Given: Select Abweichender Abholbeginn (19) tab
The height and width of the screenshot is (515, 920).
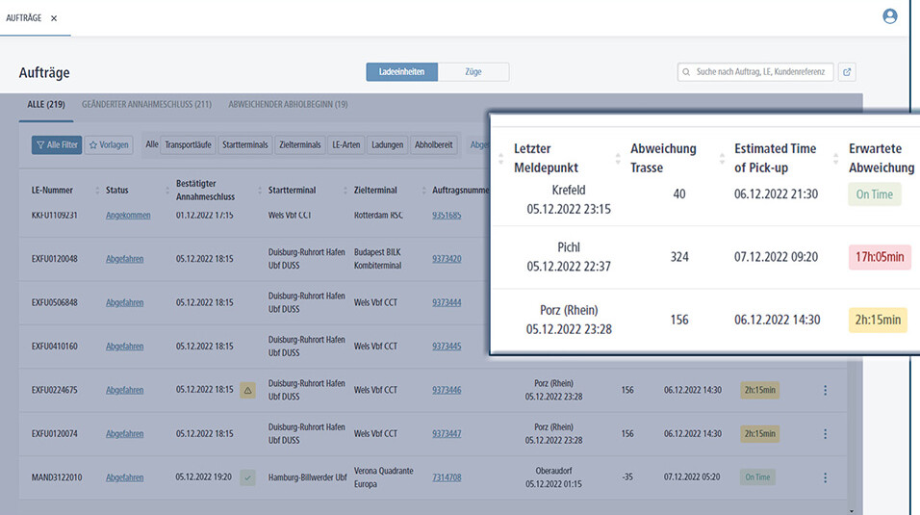Looking at the screenshot, I should pyautogui.click(x=288, y=105).
